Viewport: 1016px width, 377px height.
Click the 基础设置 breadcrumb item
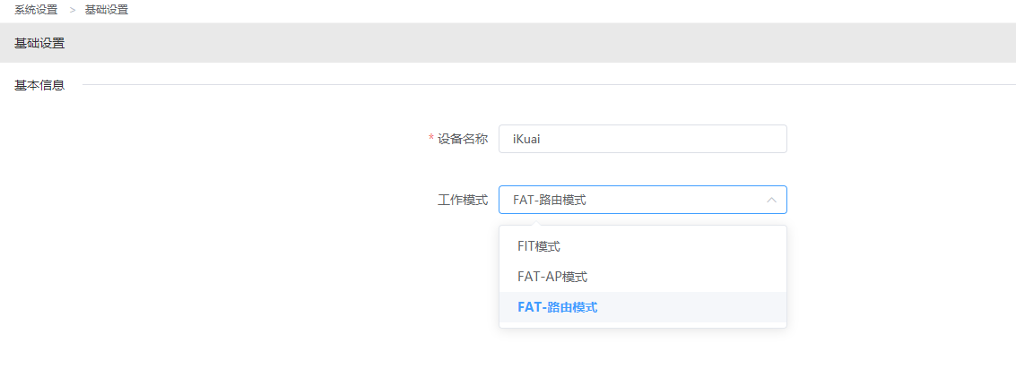point(107,11)
